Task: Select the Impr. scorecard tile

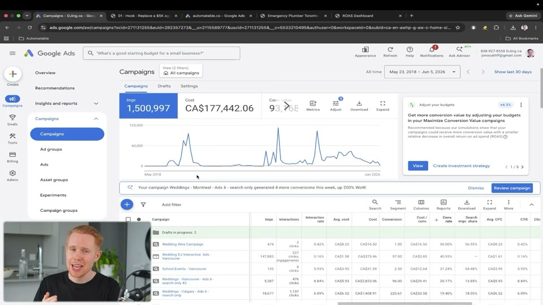Action: (x=149, y=106)
